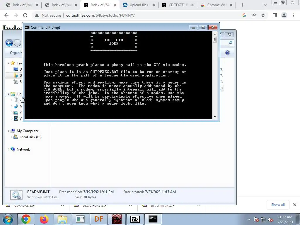Open Windows Explorer taskbar button
Viewport: 300px width, 225px height.
62,219
